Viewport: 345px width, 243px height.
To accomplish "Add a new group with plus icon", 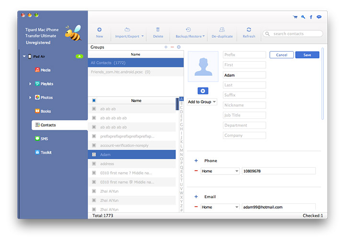I will (166, 47).
